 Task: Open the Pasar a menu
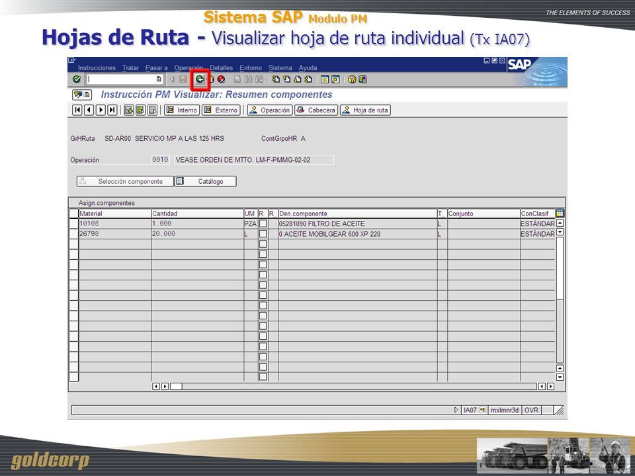click(156, 67)
